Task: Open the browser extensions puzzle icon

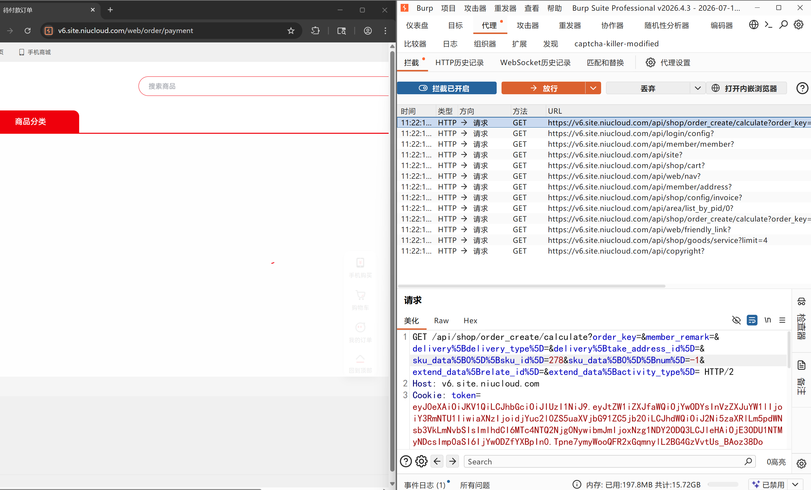Action: coord(315,30)
